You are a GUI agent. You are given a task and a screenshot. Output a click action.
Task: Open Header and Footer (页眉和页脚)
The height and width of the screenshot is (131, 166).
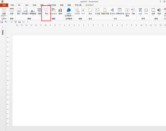pyautogui.click(x=105, y=11)
